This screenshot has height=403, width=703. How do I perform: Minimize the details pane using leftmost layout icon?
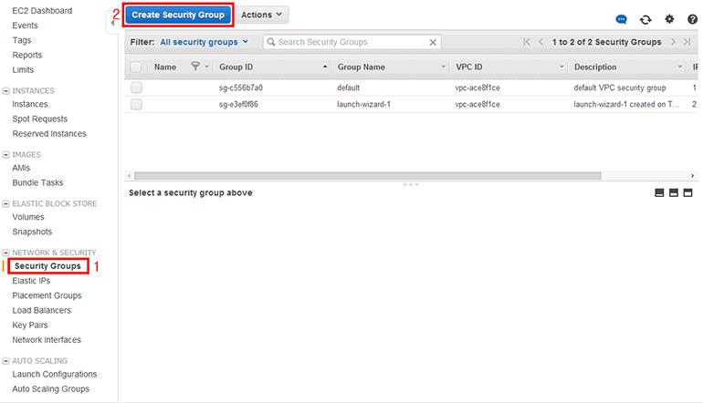(659, 193)
